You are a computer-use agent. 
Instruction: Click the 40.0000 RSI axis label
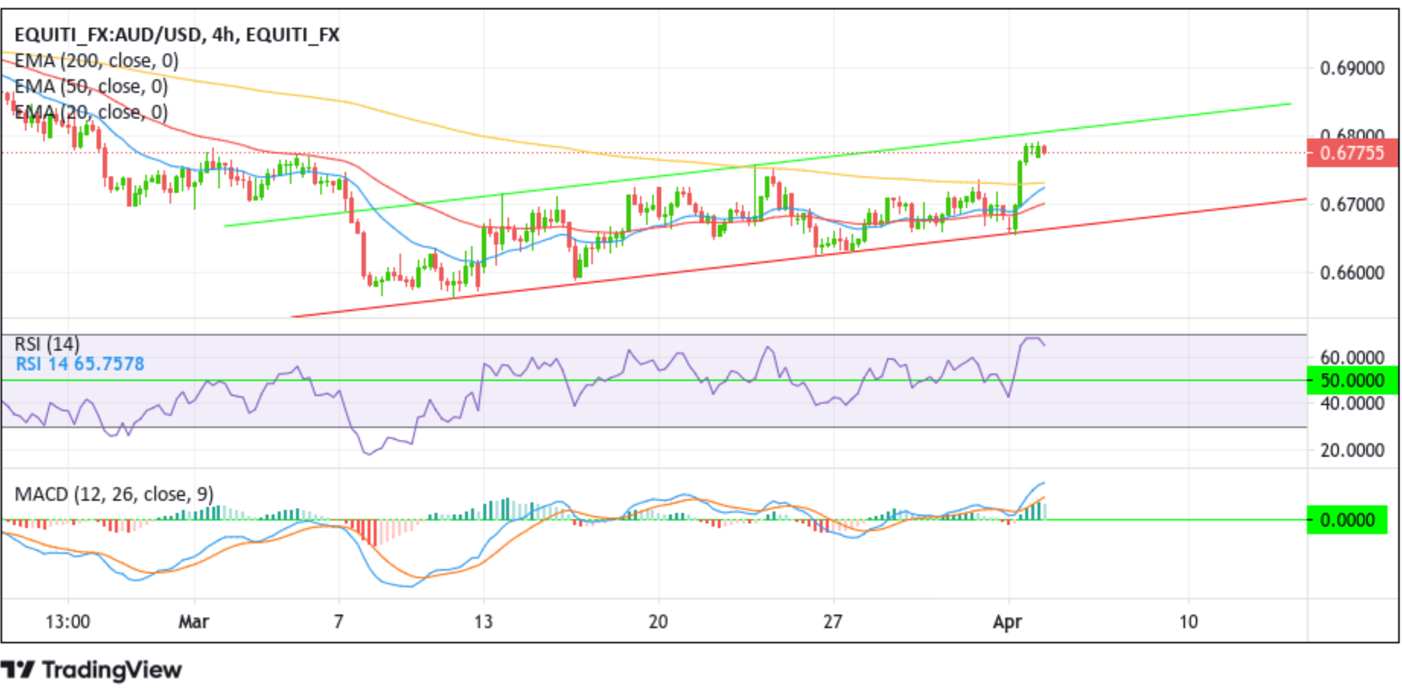point(1352,403)
